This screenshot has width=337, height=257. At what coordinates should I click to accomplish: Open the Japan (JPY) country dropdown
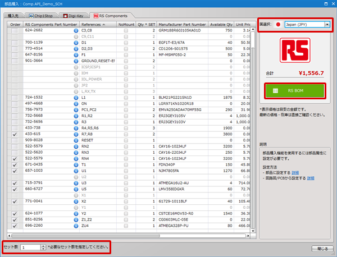(327, 25)
